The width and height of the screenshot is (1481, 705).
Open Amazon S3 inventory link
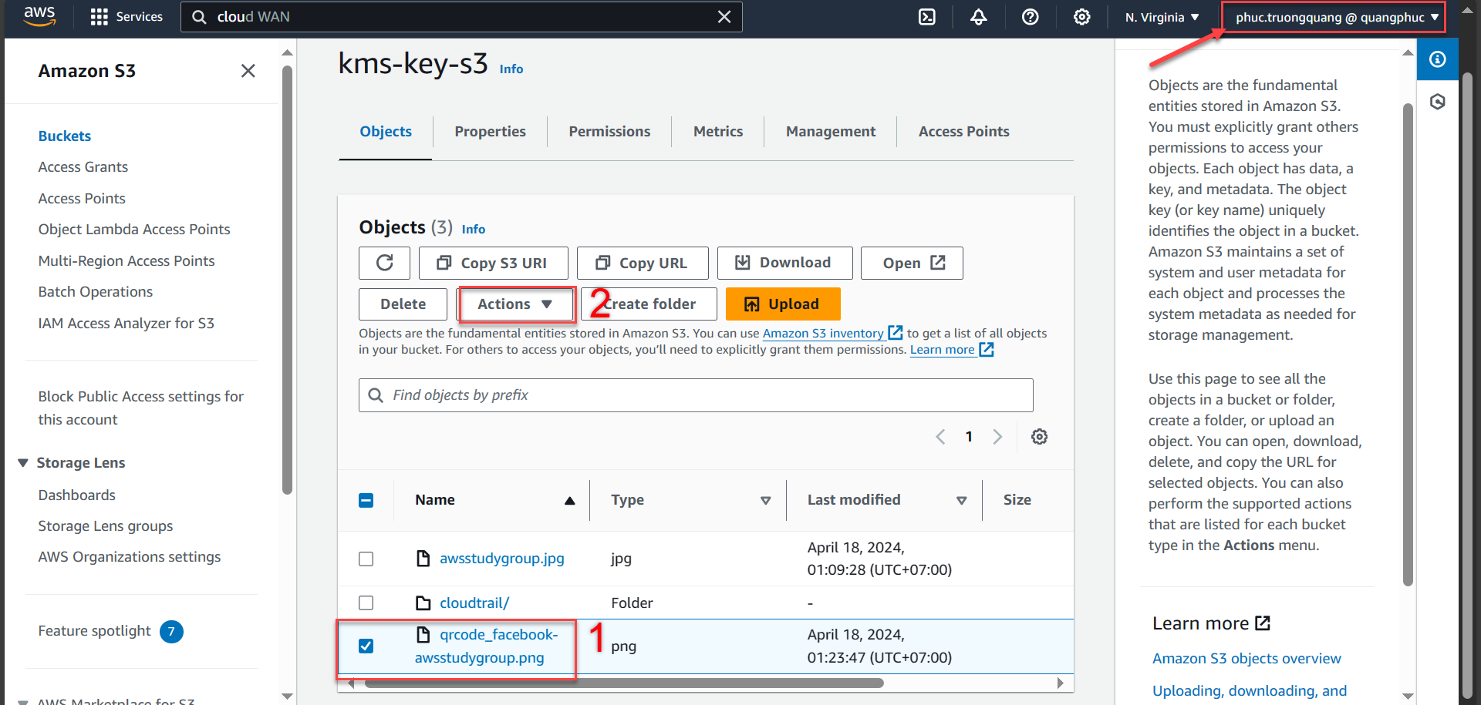click(832, 333)
